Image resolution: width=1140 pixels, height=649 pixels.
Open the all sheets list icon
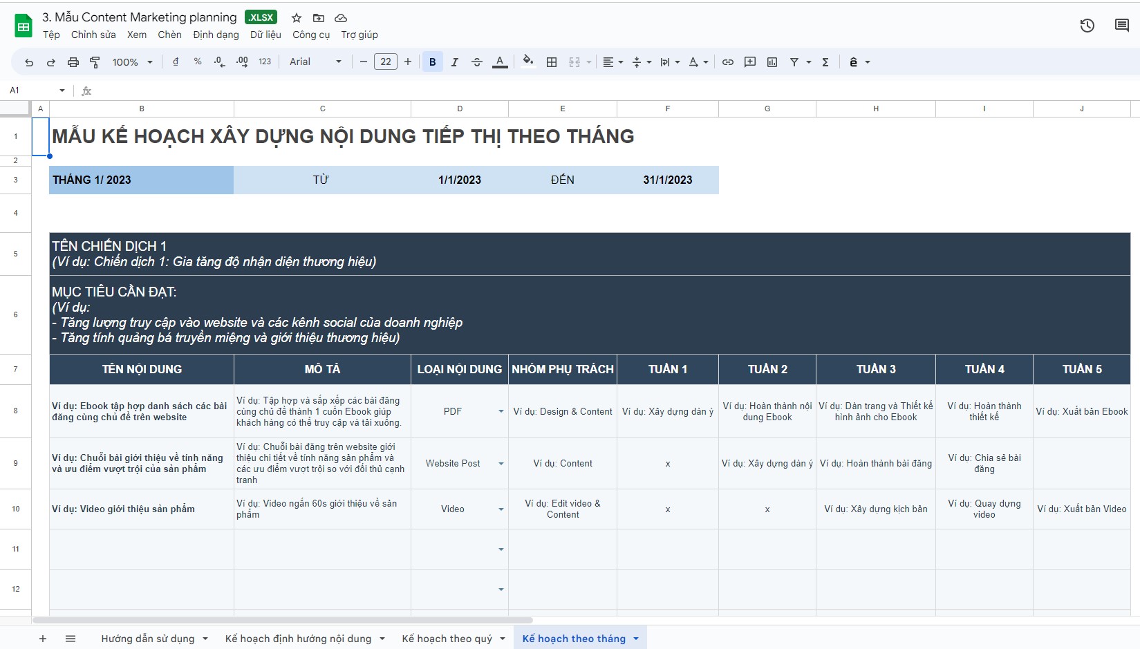pyautogui.click(x=71, y=639)
